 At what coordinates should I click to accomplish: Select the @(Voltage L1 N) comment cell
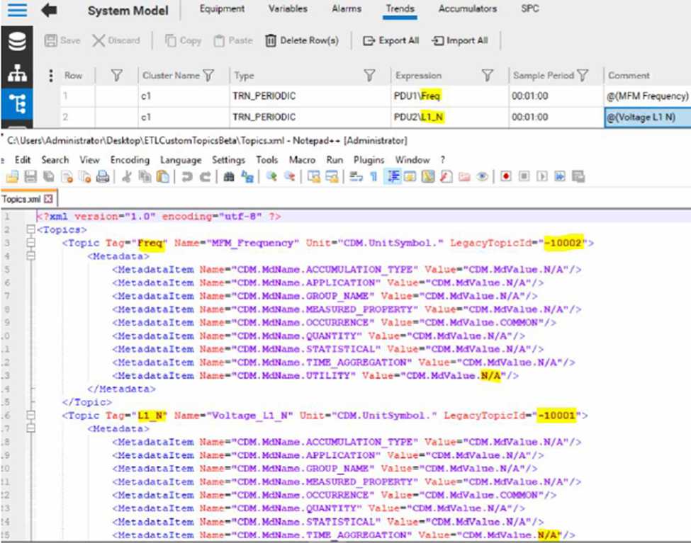(x=647, y=117)
